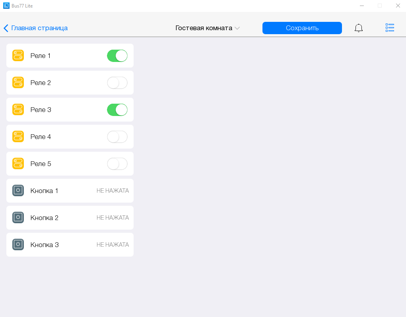Expand the Гостевая комната room dropdown
The width and height of the screenshot is (406, 317).
pyautogui.click(x=208, y=28)
